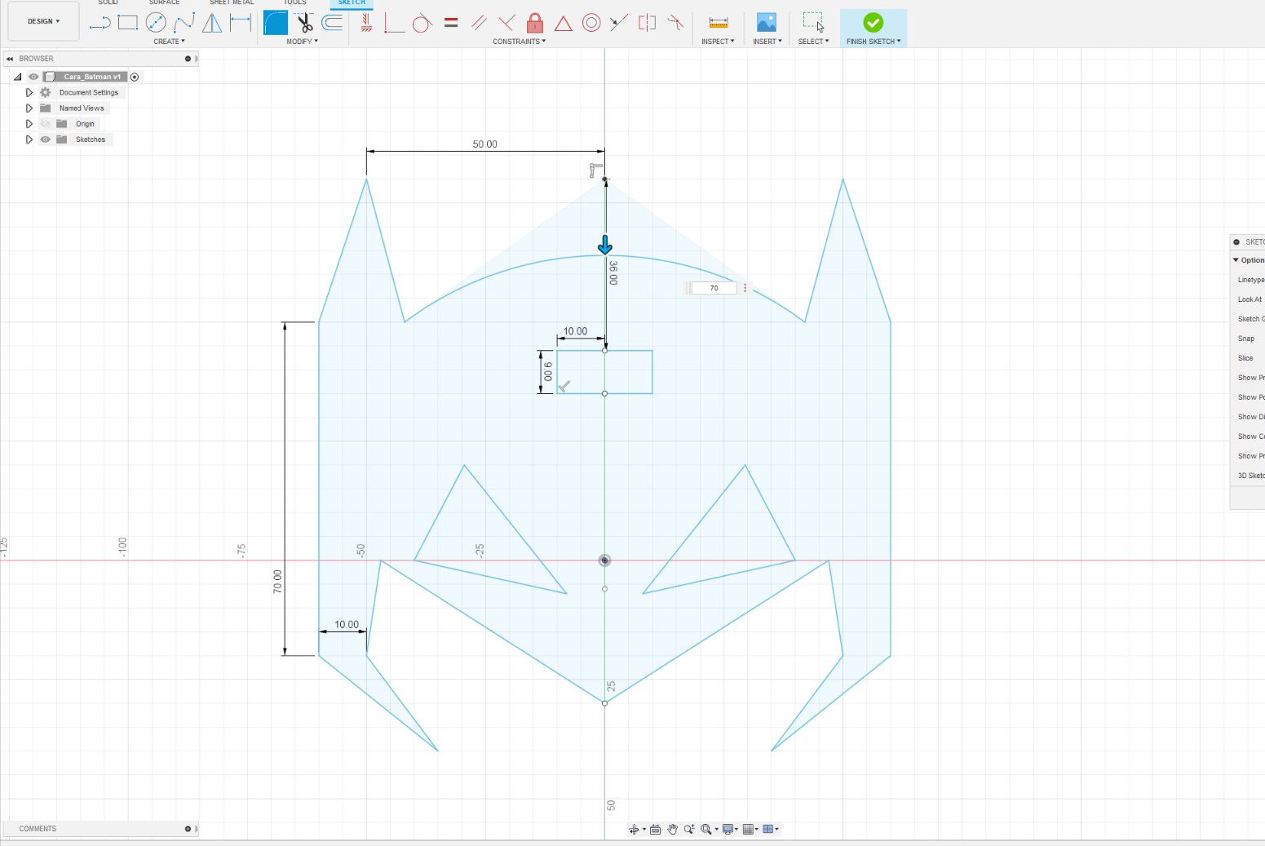Open the Inspect dropdown menu
Screen dimensions: 1265x846
718,42
